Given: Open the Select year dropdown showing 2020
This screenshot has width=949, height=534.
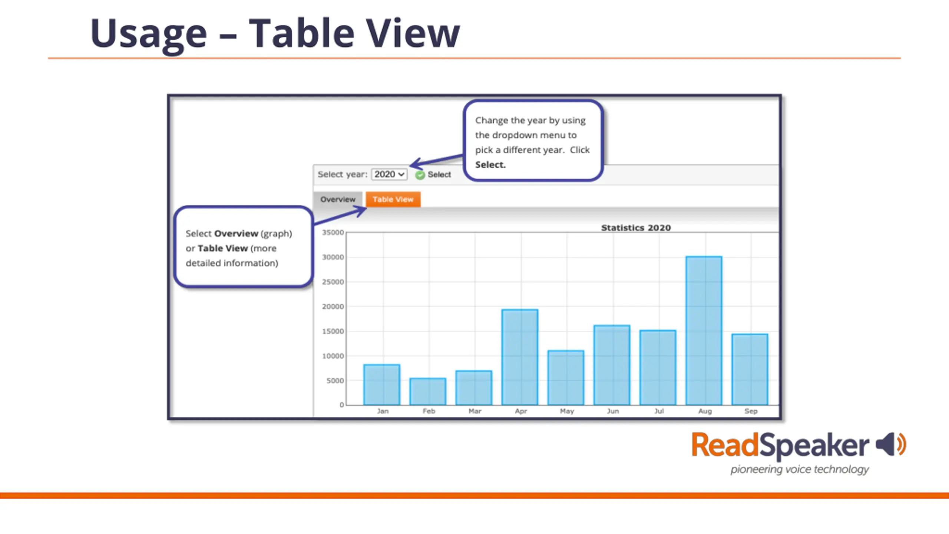Looking at the screenshot, I should (389, 174).
